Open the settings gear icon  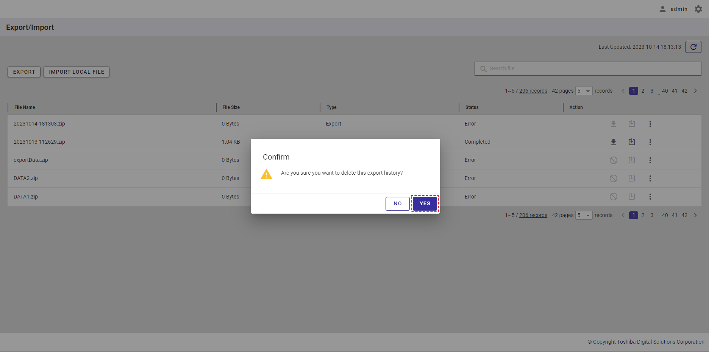point(698,9)
